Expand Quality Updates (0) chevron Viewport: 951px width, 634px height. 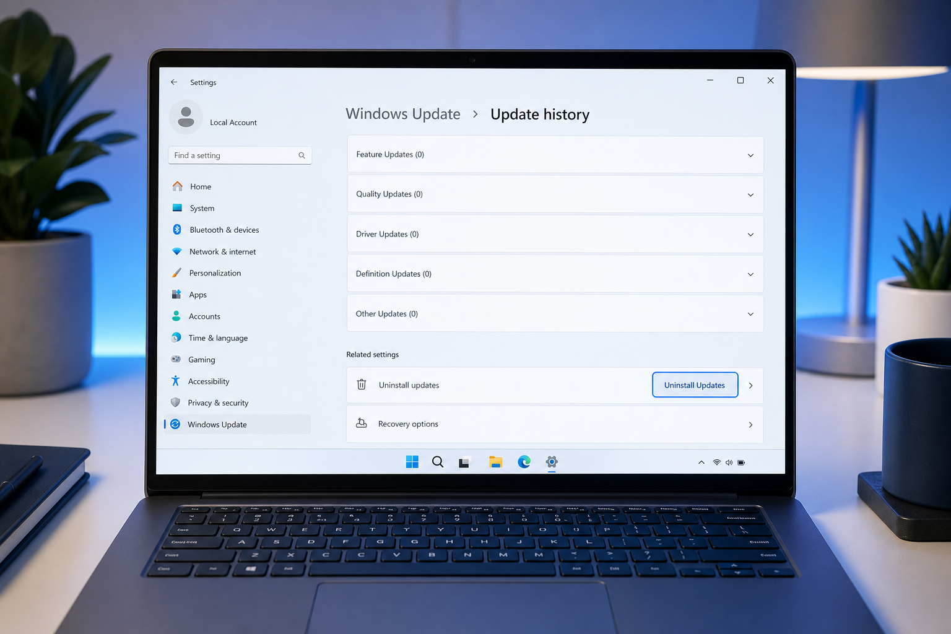[x=750, y=195]
